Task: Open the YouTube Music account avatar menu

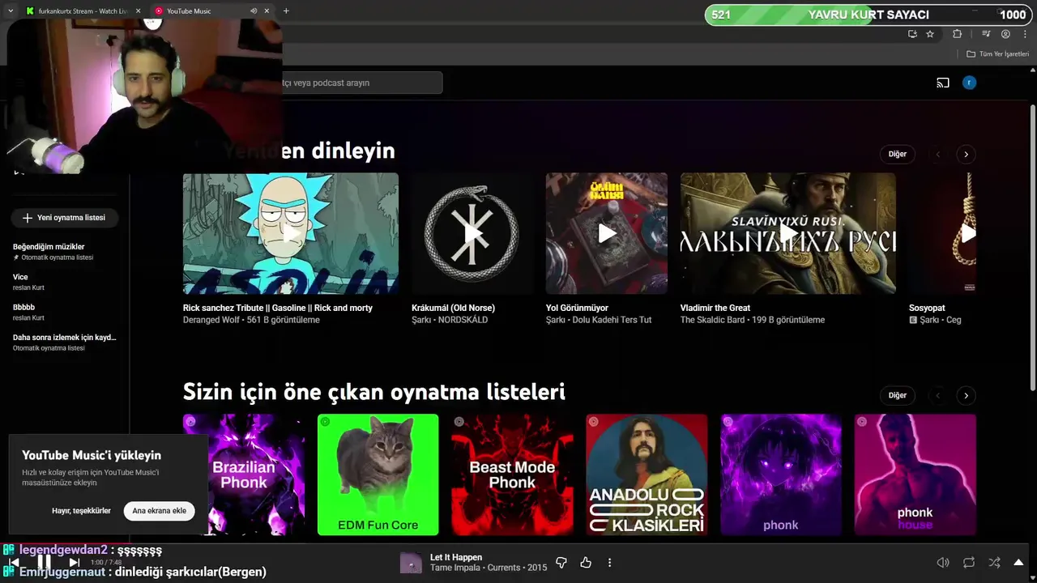Action: tap(969, 83)
